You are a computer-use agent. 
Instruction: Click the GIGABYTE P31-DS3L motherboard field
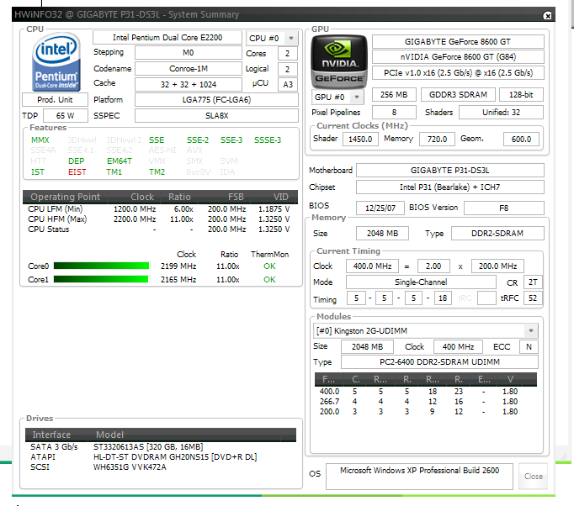tap(450, 171)
